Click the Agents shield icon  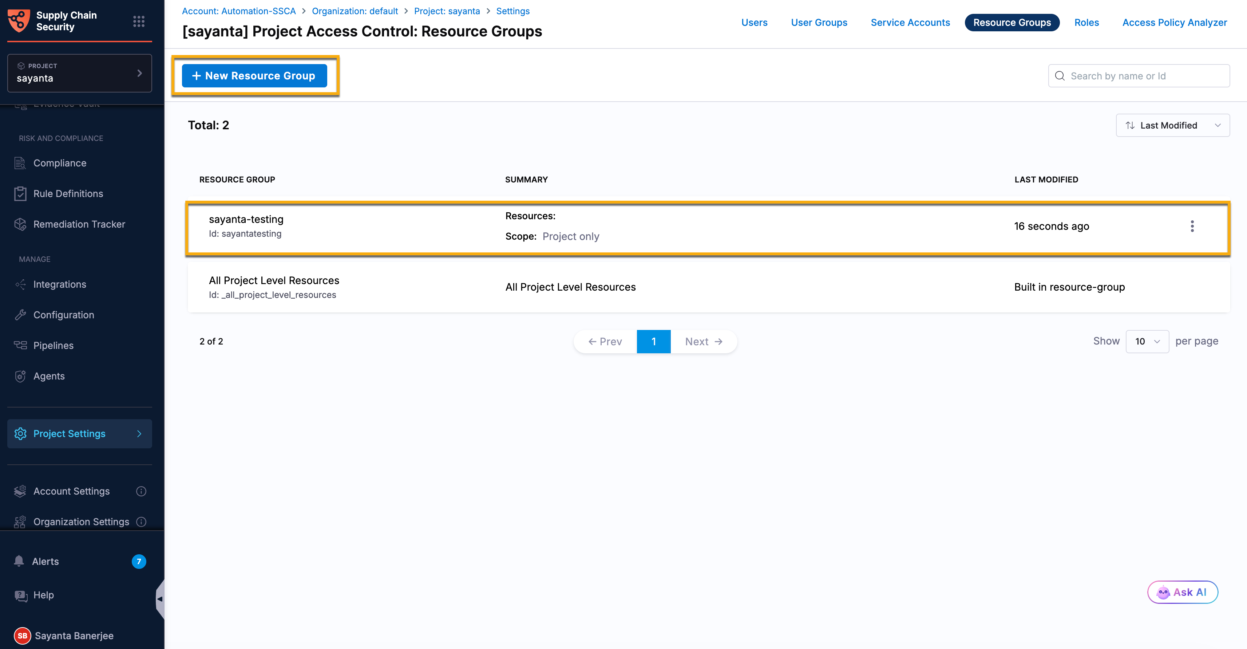[x=20, y=376]
